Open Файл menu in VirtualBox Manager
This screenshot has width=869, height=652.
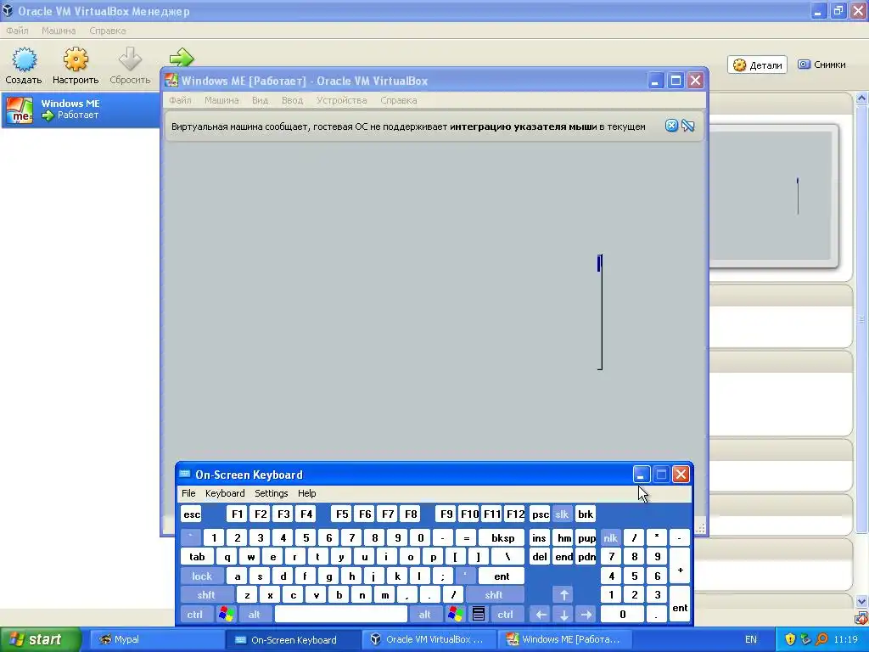(17, 31)
